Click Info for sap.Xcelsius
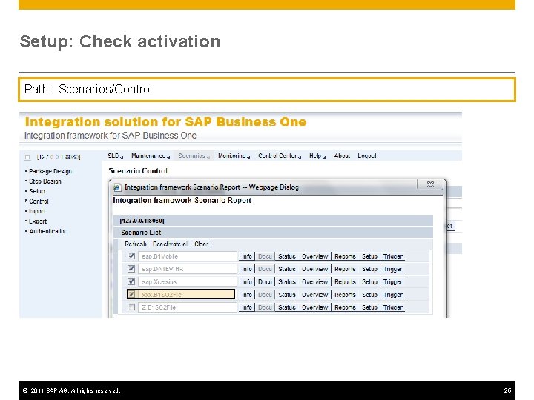Viewport: 534px width, 400px height. click(x=247, y=281)
